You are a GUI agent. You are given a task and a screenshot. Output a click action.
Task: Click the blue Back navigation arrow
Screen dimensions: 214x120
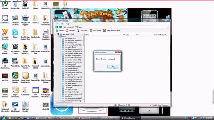tap(57, 27)
